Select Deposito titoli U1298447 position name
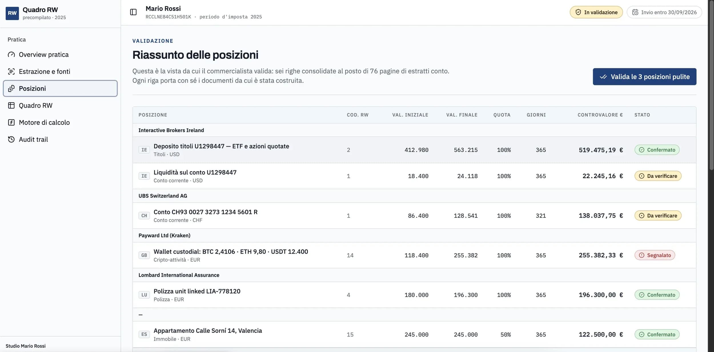Viewport: 714px width, 352px height. [221, 146]
